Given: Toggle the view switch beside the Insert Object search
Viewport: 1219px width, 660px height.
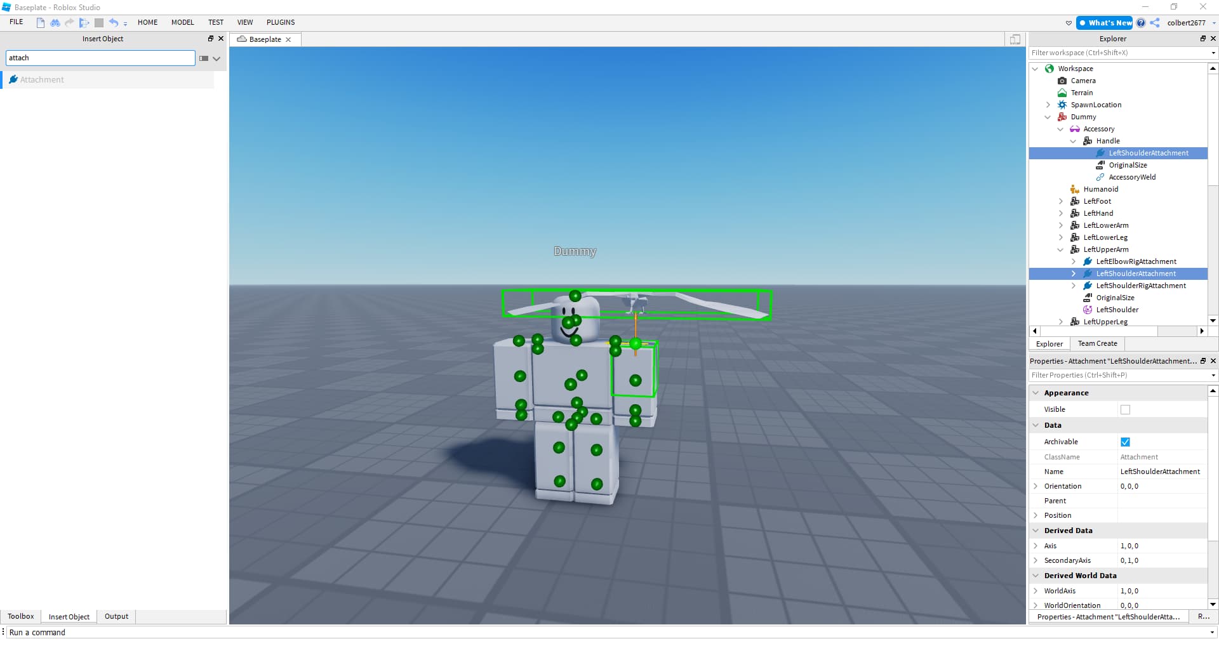Looking at the screenshot, I should click(x=204, y=58).
